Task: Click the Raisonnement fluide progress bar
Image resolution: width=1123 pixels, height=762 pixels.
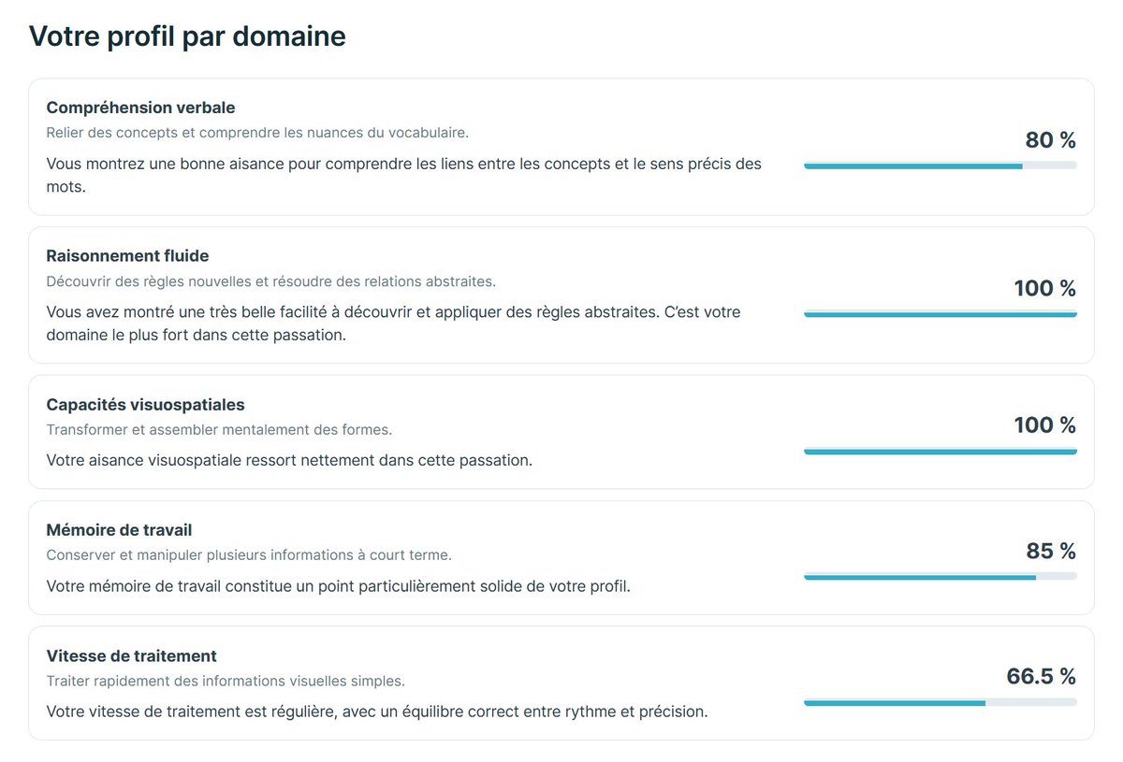Action: [940, 314]
